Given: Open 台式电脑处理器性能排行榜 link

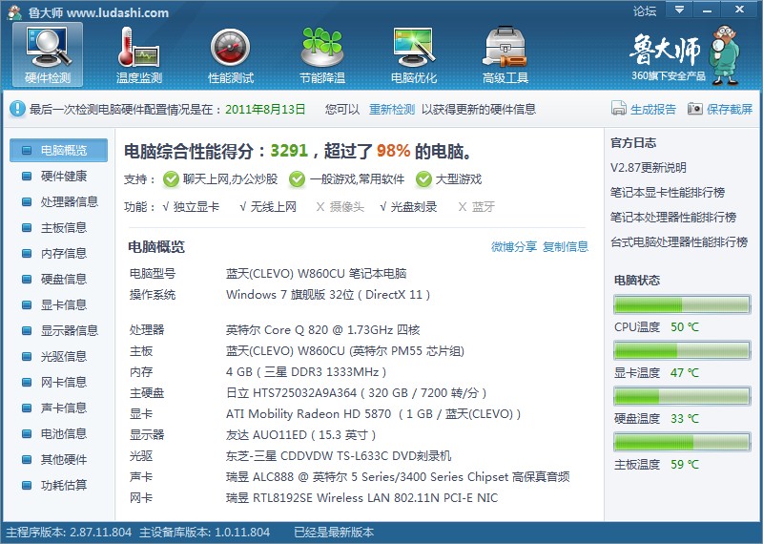Looking at the screenshot, I should (x=679, y=242).
